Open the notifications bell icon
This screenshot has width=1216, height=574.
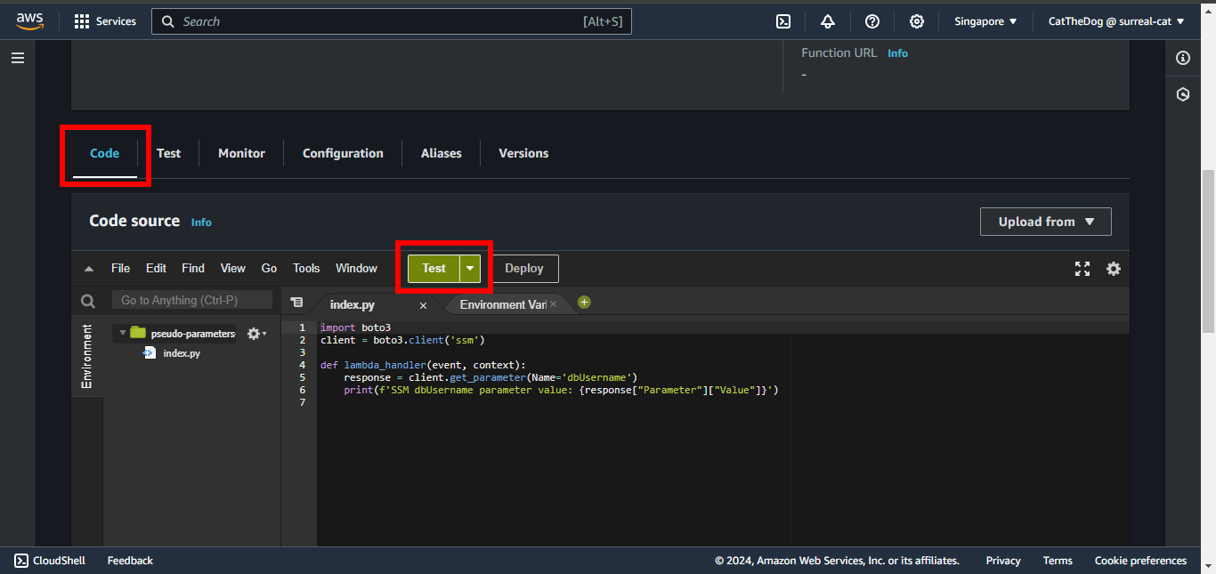pyautogui.click(x=828, y=21)
